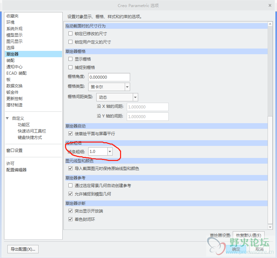
Task: Close the Creo Parametric options dialog
Action: [x=270, y=5]
